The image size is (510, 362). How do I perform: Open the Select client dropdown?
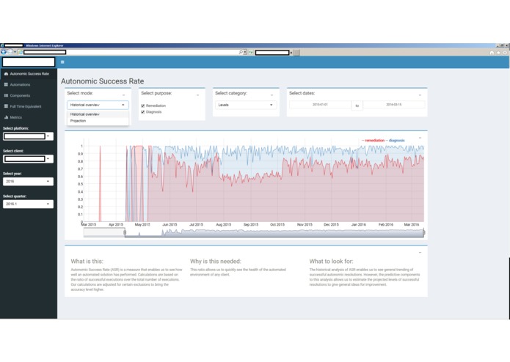(x=28, y=159)
